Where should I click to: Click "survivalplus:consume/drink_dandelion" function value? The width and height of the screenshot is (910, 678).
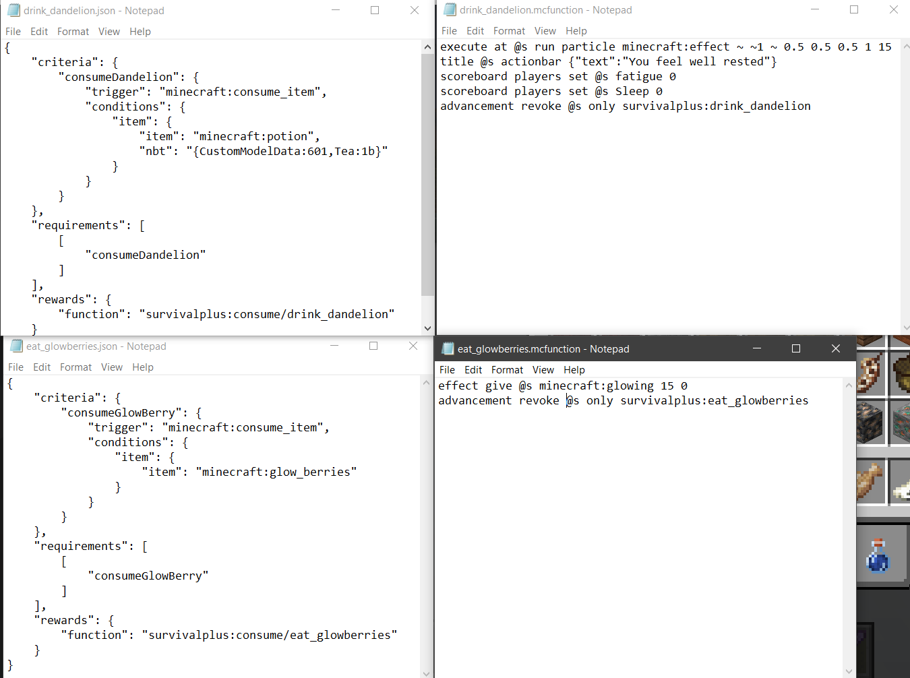(x=267, y=314)
